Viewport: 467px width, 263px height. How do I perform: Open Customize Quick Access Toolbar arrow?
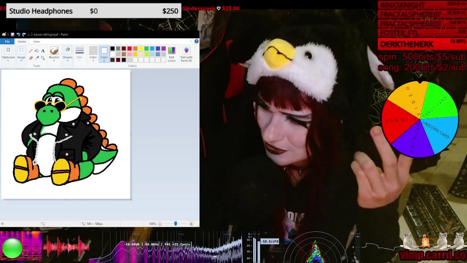pyautogui.click(x=29, y=35)
